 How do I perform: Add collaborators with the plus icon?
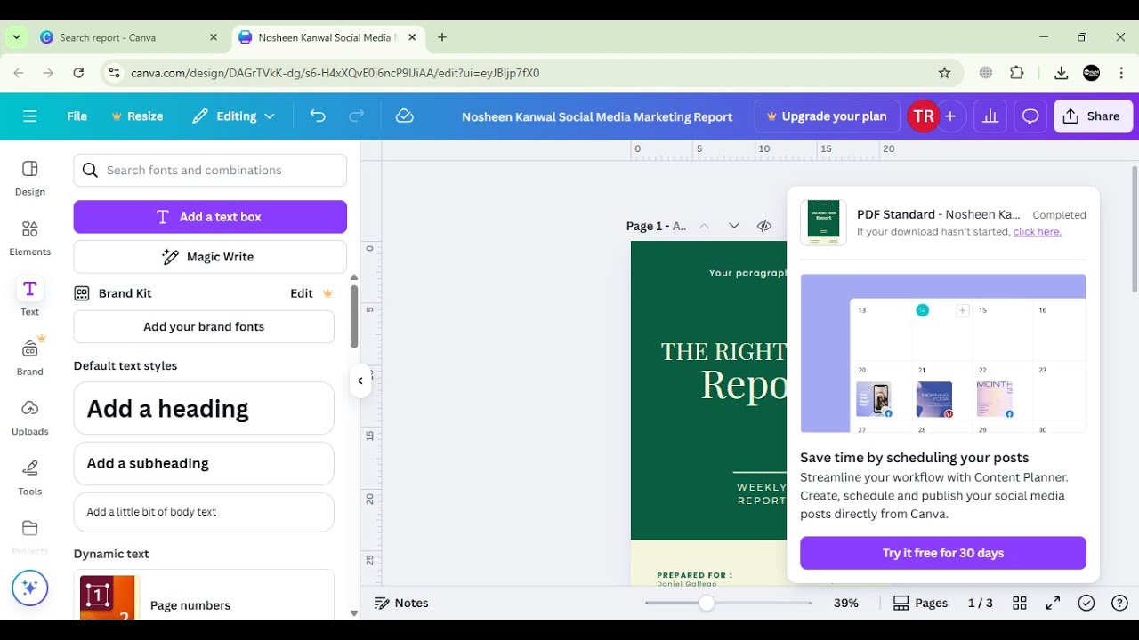click(x=950, y=116)
